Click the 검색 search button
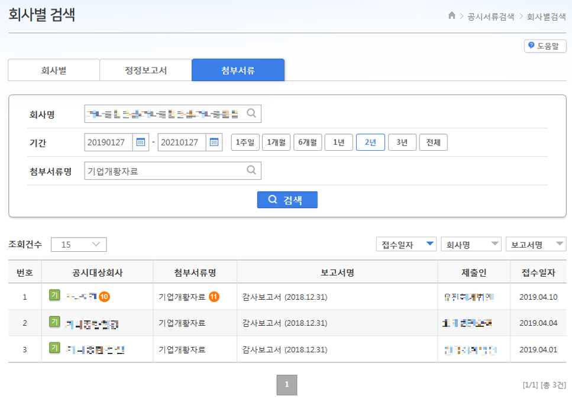This screenshot has width=572, height=399. tap(287, 199)
